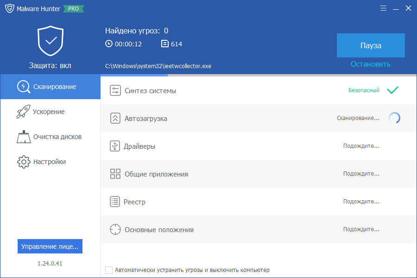
Task: Enable auto-fix threats and shutdown checkbox
Action: [109, 270]
